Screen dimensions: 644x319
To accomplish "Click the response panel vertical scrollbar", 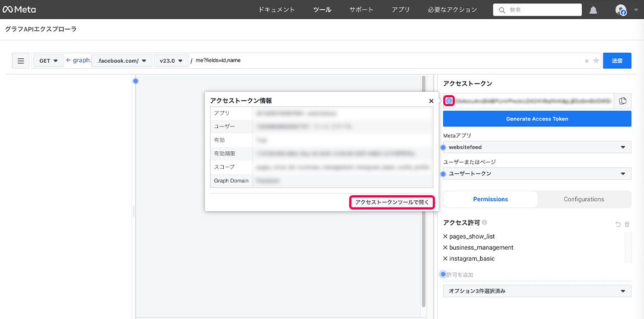I will point(423,193).
